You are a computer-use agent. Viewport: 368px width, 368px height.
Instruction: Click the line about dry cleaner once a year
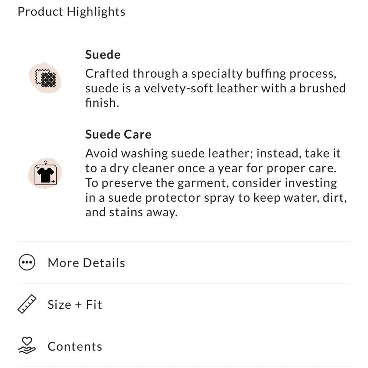tap(211, 169)
